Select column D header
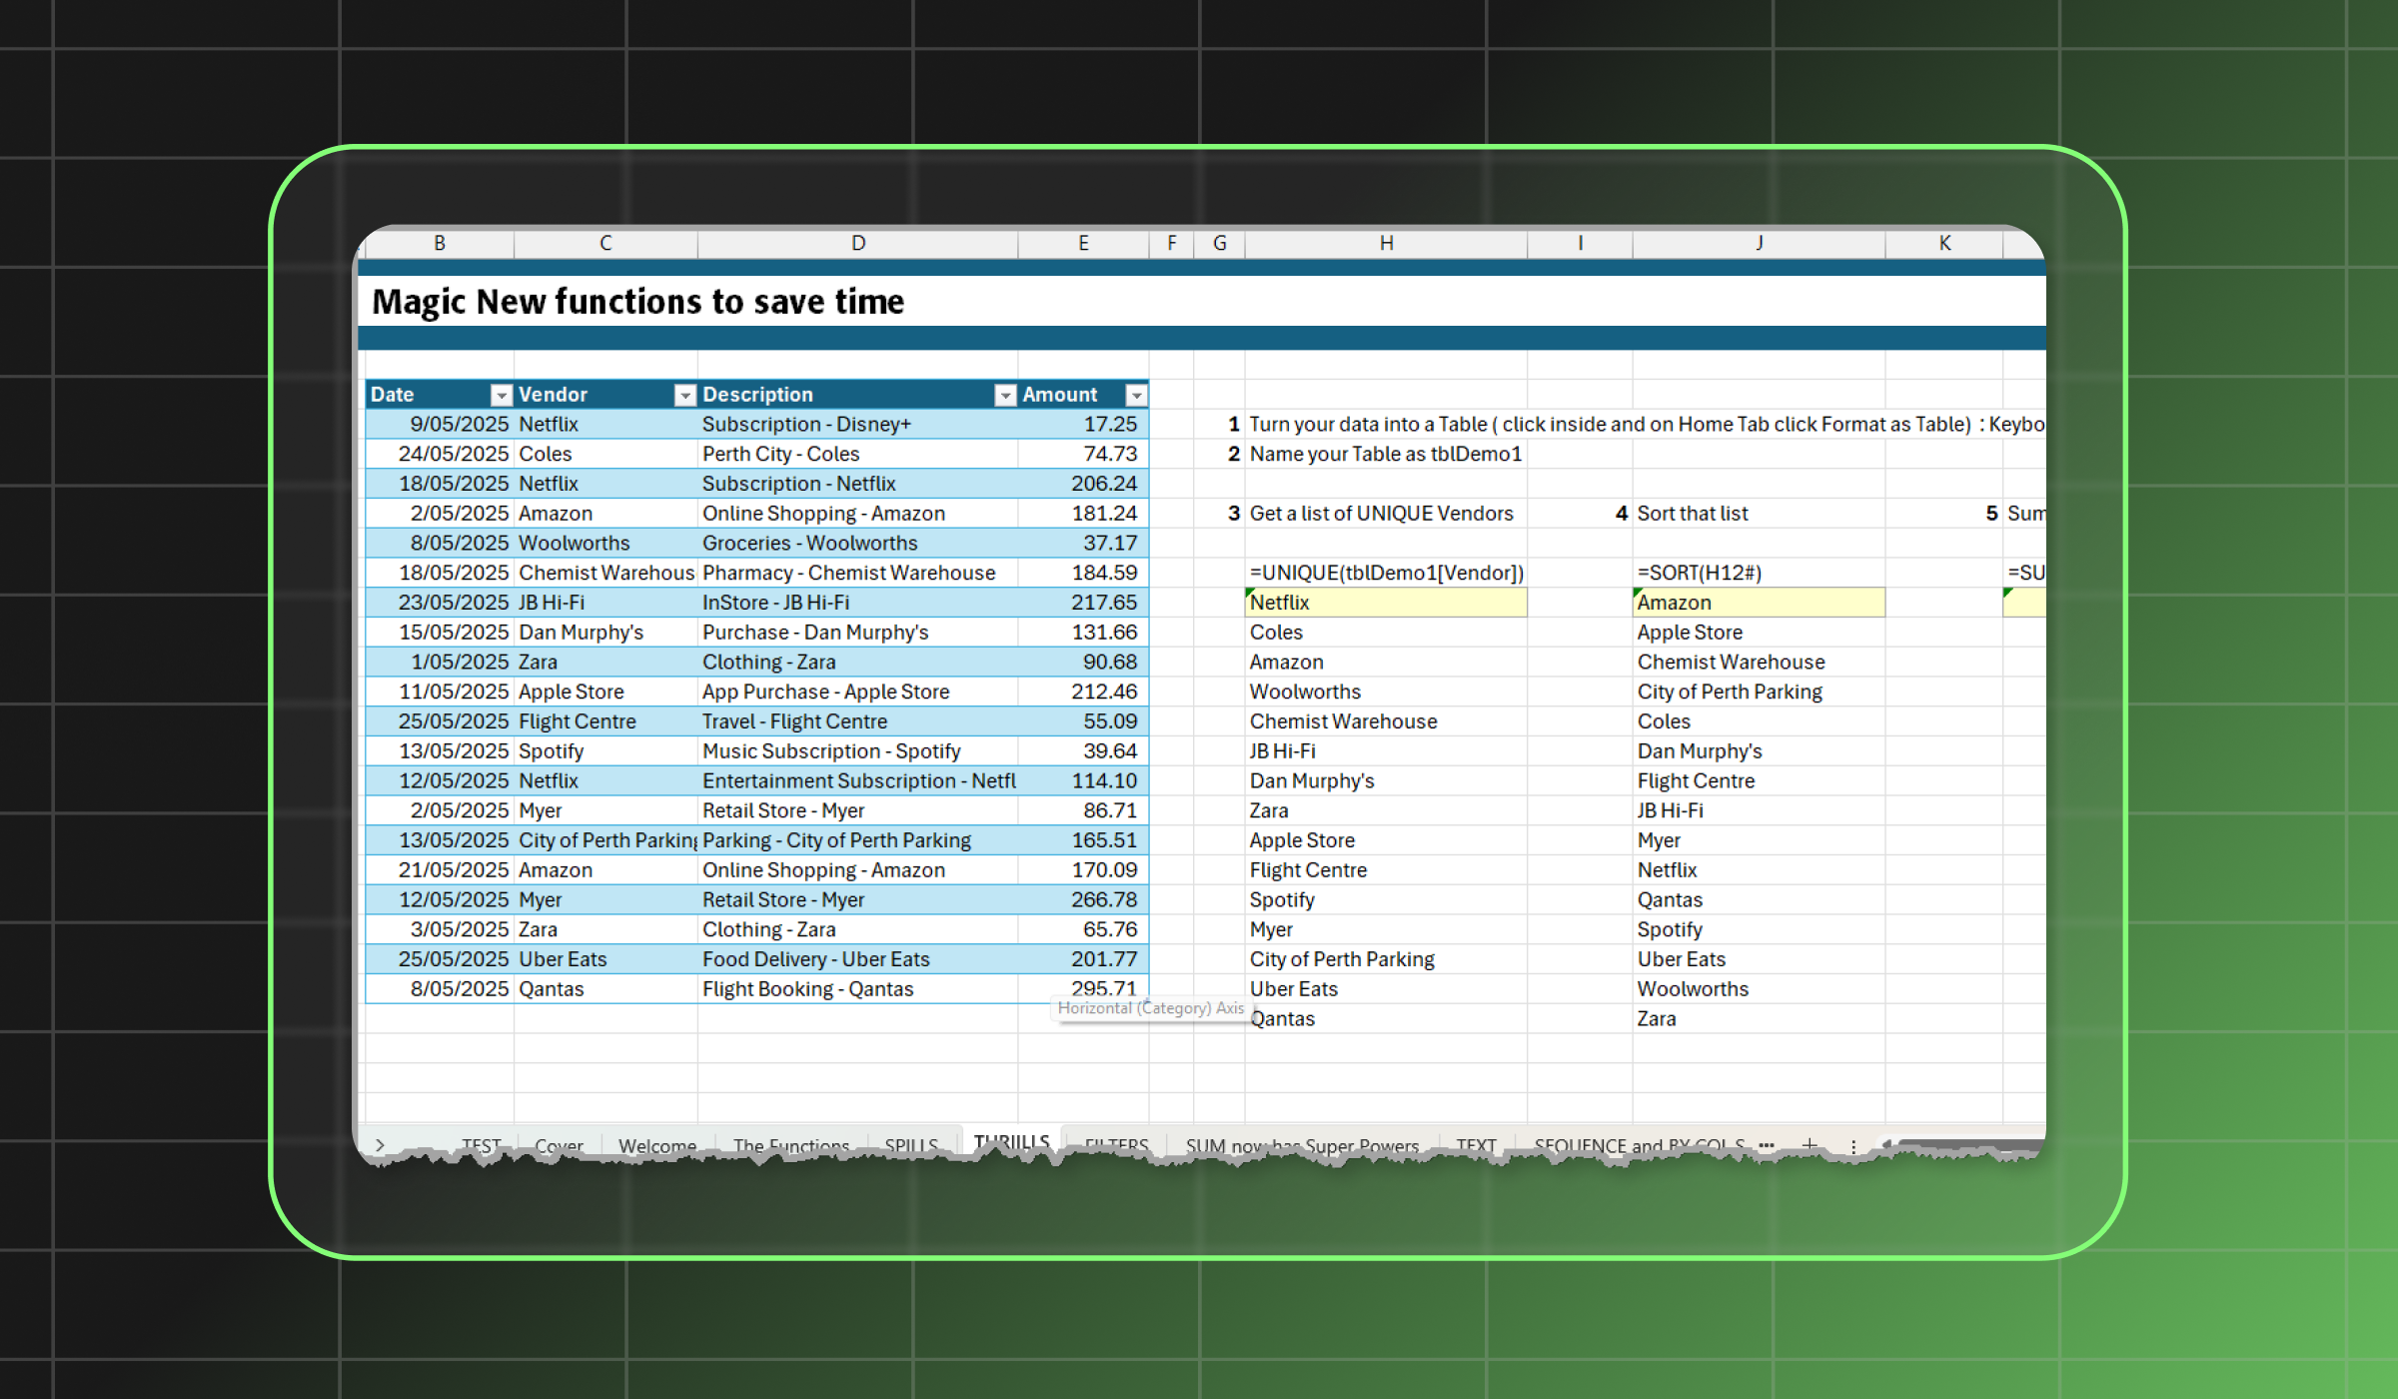This screenshot has width=2398, height=1399. click(857, 243)
